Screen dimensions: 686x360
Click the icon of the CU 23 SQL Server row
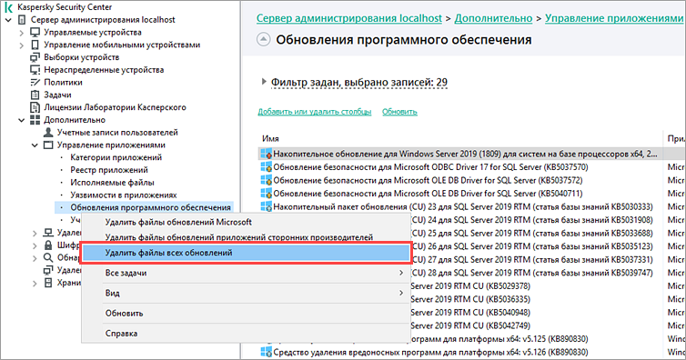[x=266, y=206]
